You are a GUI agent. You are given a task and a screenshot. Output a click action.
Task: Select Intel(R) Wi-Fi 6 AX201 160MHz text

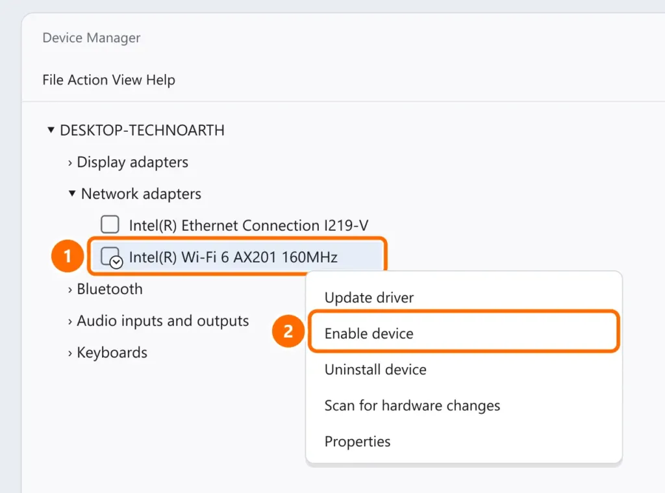pyautogui.click(x=233, y=257)
